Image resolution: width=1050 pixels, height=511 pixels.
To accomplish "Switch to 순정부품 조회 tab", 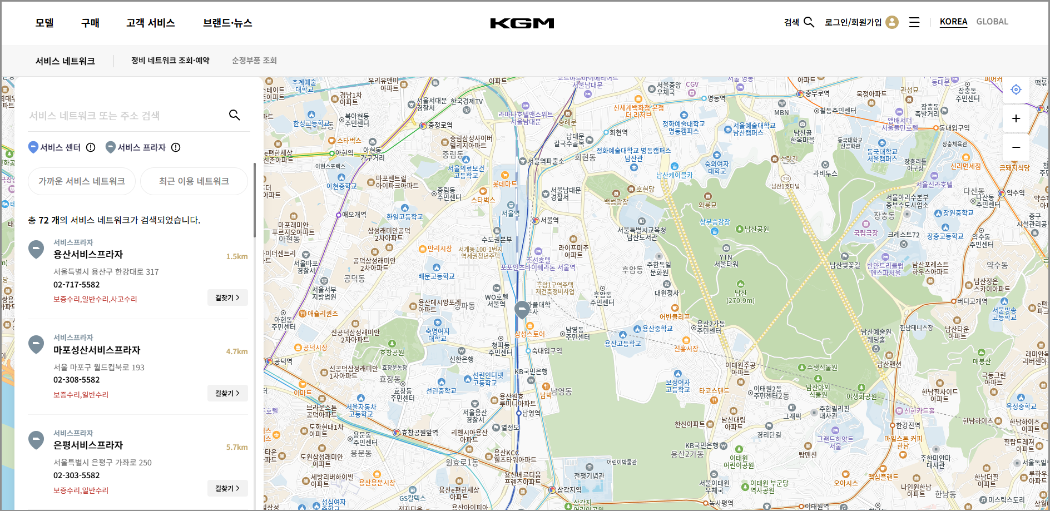I will tap(254, 61).
